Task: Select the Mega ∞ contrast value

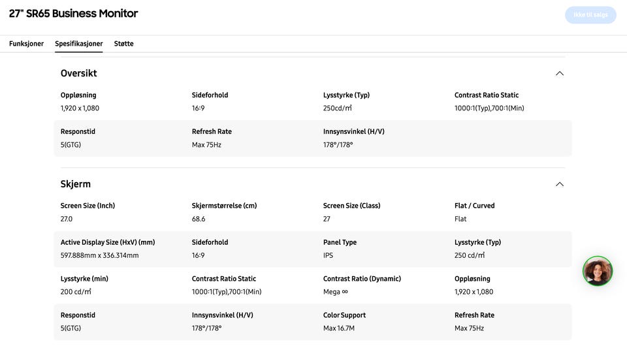Action: tap(335, 292)
